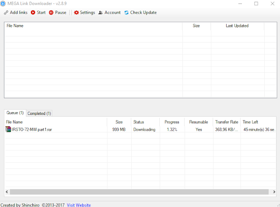The image size is (280, 207).
Task: Click the Downloading status cell
Action: [x=144, y=129]
